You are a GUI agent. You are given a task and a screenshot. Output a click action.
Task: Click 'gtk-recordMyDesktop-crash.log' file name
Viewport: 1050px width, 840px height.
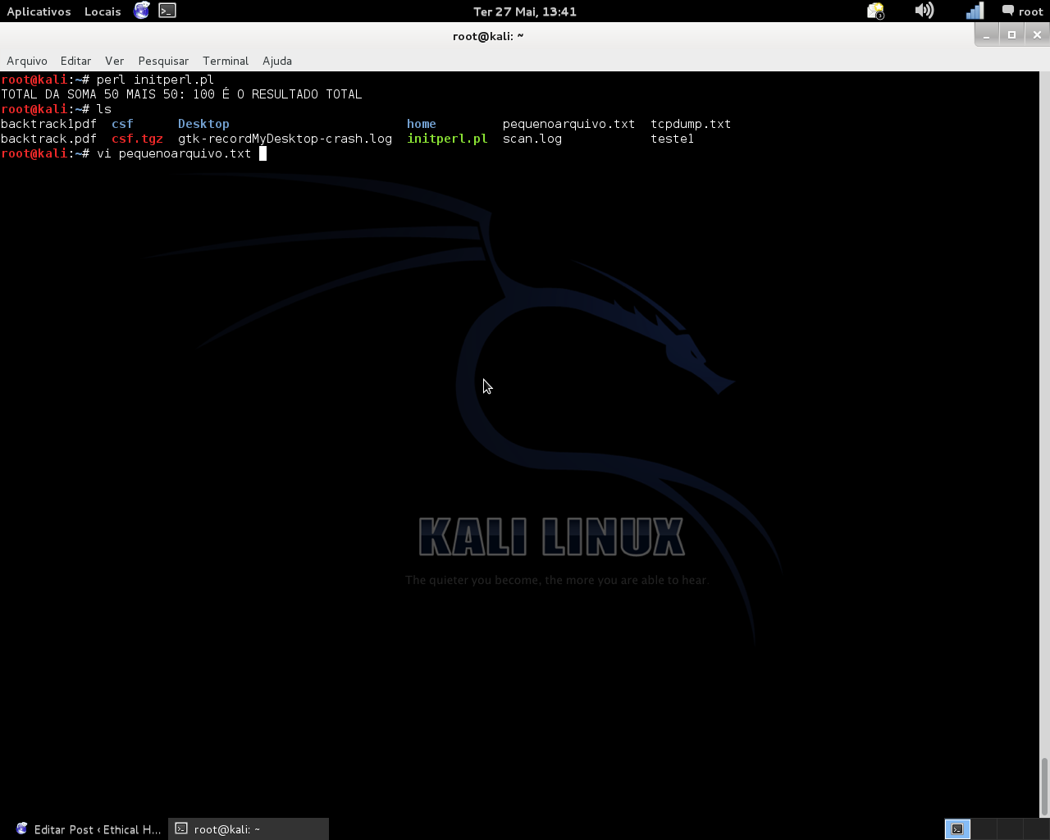pyautogui.click(x=285, y=139)
